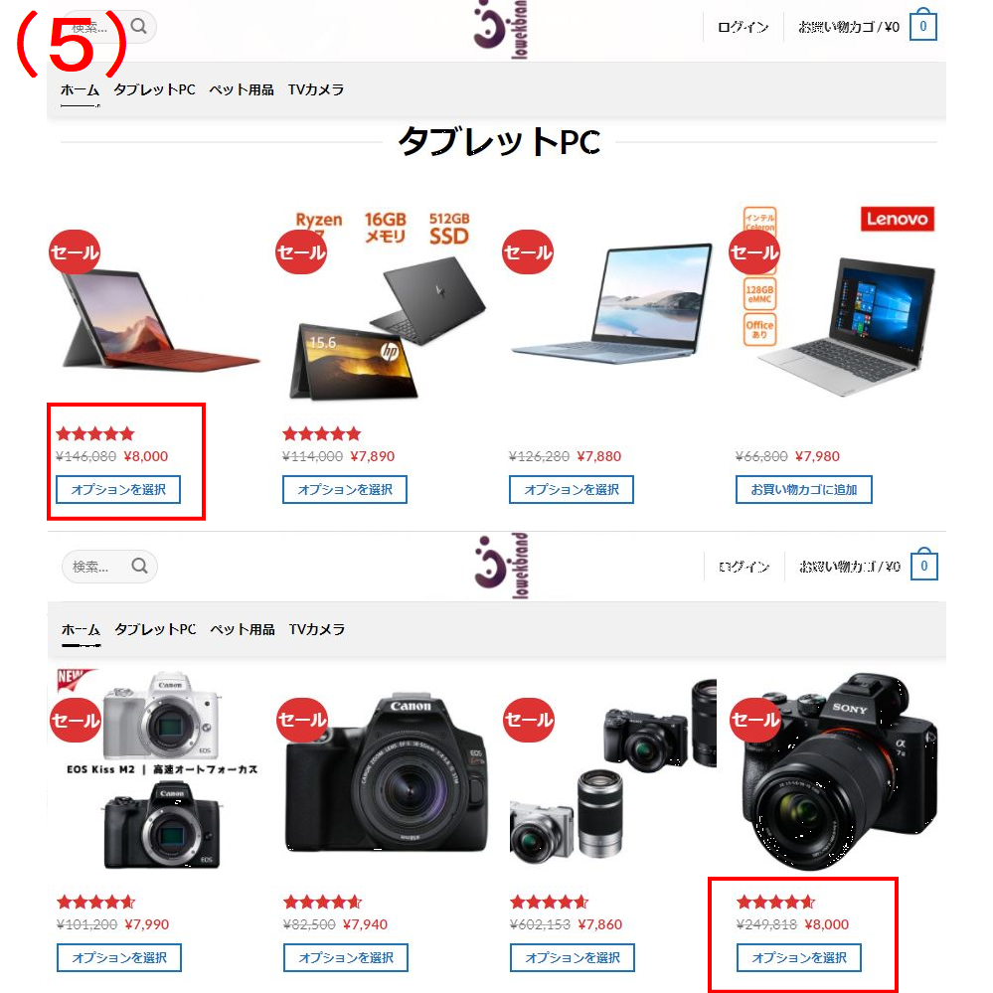Open the Sony twin-lens camera kit image

pos(612,770)
